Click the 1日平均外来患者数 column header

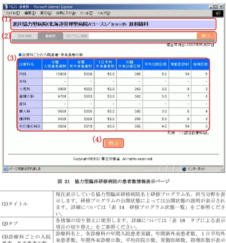(105, 64)
